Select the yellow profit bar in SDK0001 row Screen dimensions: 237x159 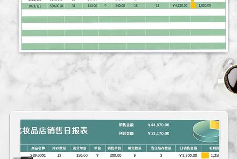click(x=205, y=155)
